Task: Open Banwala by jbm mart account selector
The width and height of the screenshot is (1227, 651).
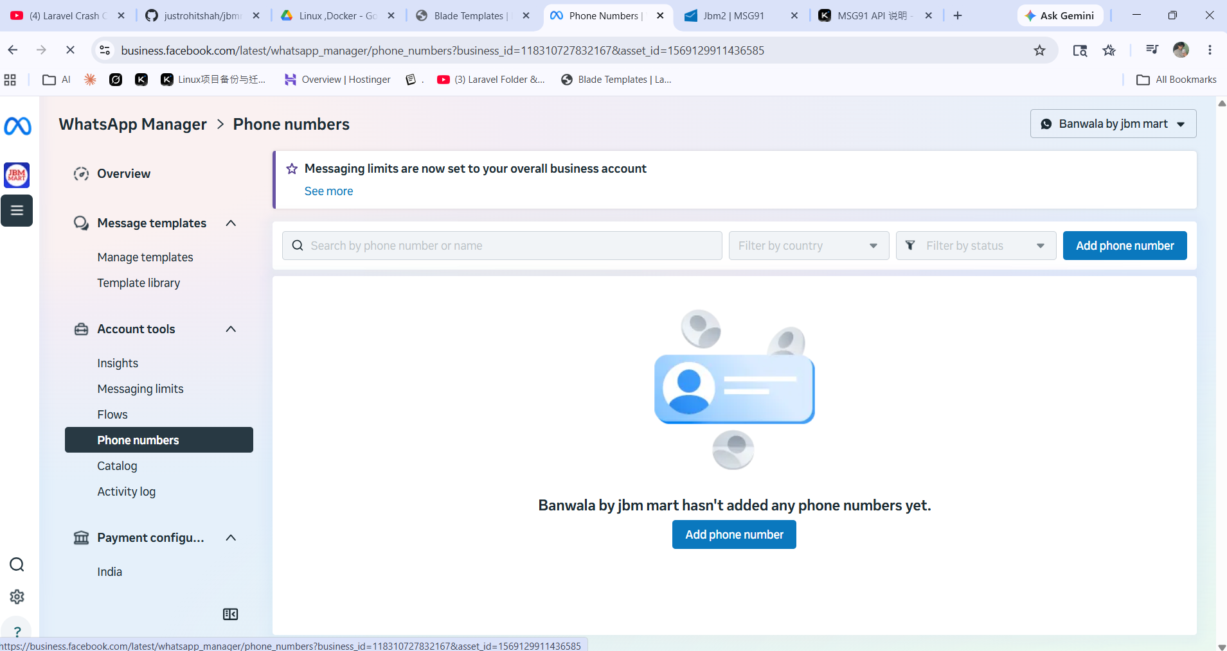Action: pos(1113,124)
